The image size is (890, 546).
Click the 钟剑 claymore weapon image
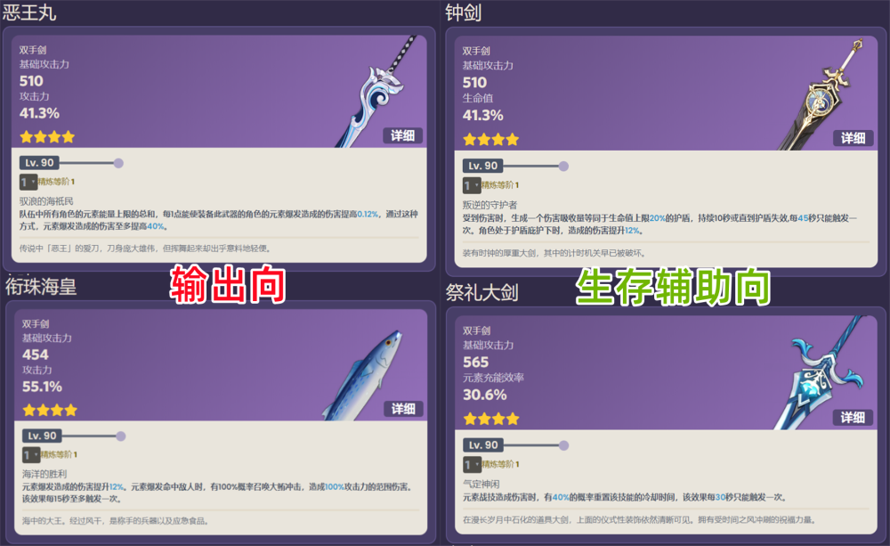(x=821, y=94)
